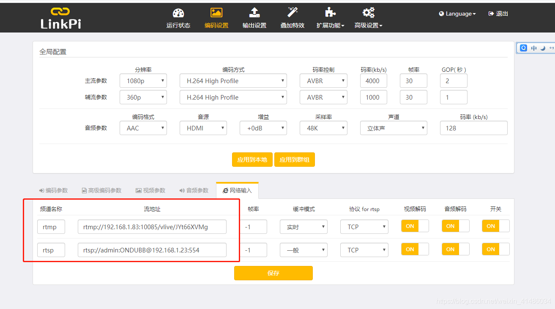This screenshot has width=555, height=309.
Task: Click the 退出 logout icon
Action: pyautogui.click(x=491, y=14)
